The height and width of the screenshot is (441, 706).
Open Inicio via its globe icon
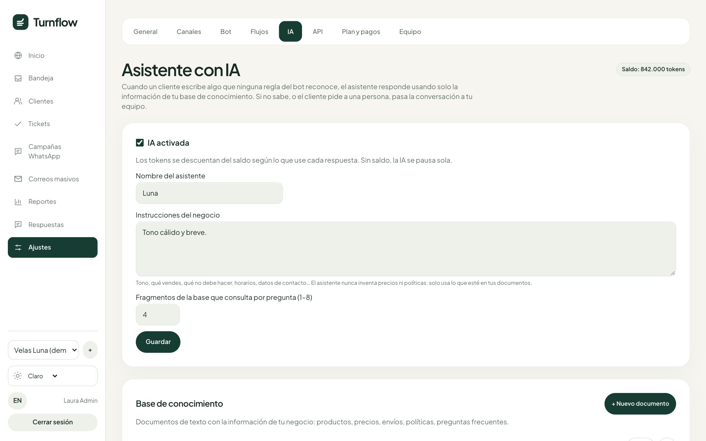[18, 56]
